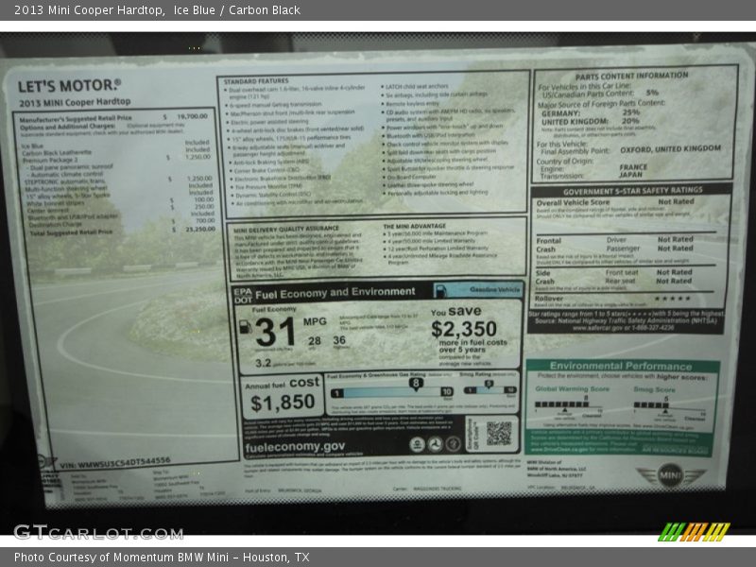Screen dimensions: 756x567
Task: Click the last agency seal beside fueleconomy.gov
Action: click(453, 443)
